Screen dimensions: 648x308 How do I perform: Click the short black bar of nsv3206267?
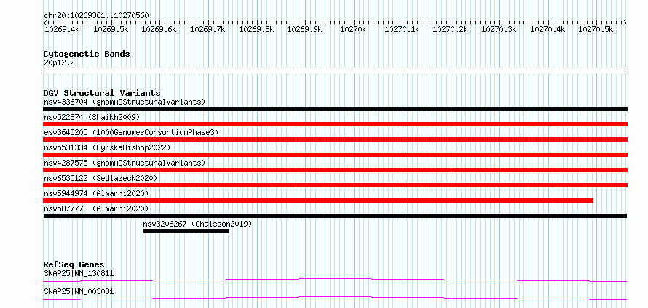186,231
